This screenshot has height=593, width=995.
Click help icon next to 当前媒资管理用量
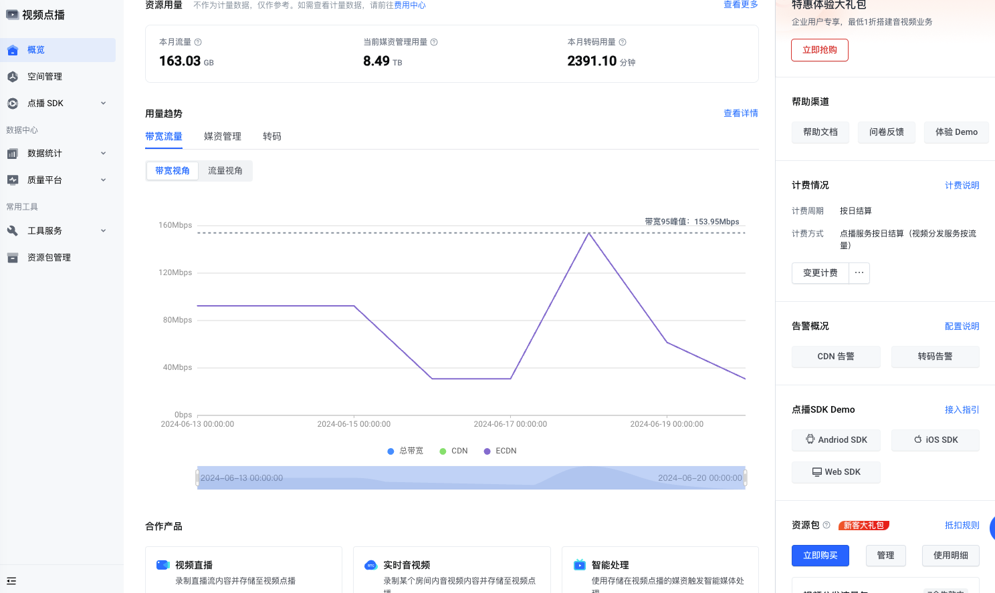434,42
